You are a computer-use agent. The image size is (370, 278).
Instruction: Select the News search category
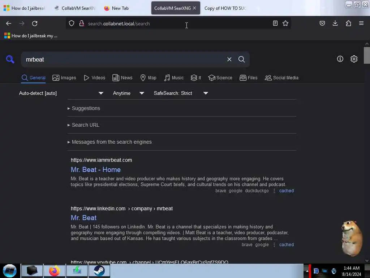click(122, 78)
